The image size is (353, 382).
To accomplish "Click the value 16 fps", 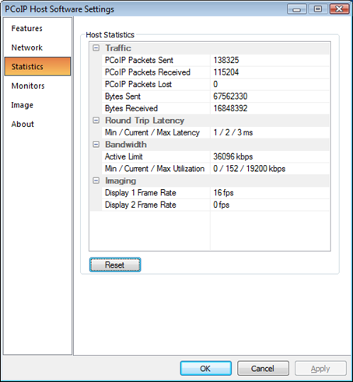I will pyautogui.click(x=223, y=193).
